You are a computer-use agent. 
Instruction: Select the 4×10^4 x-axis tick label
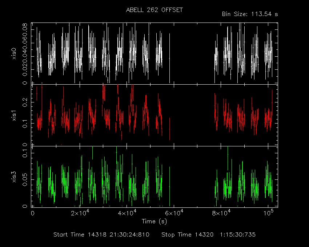pos(127,213)
